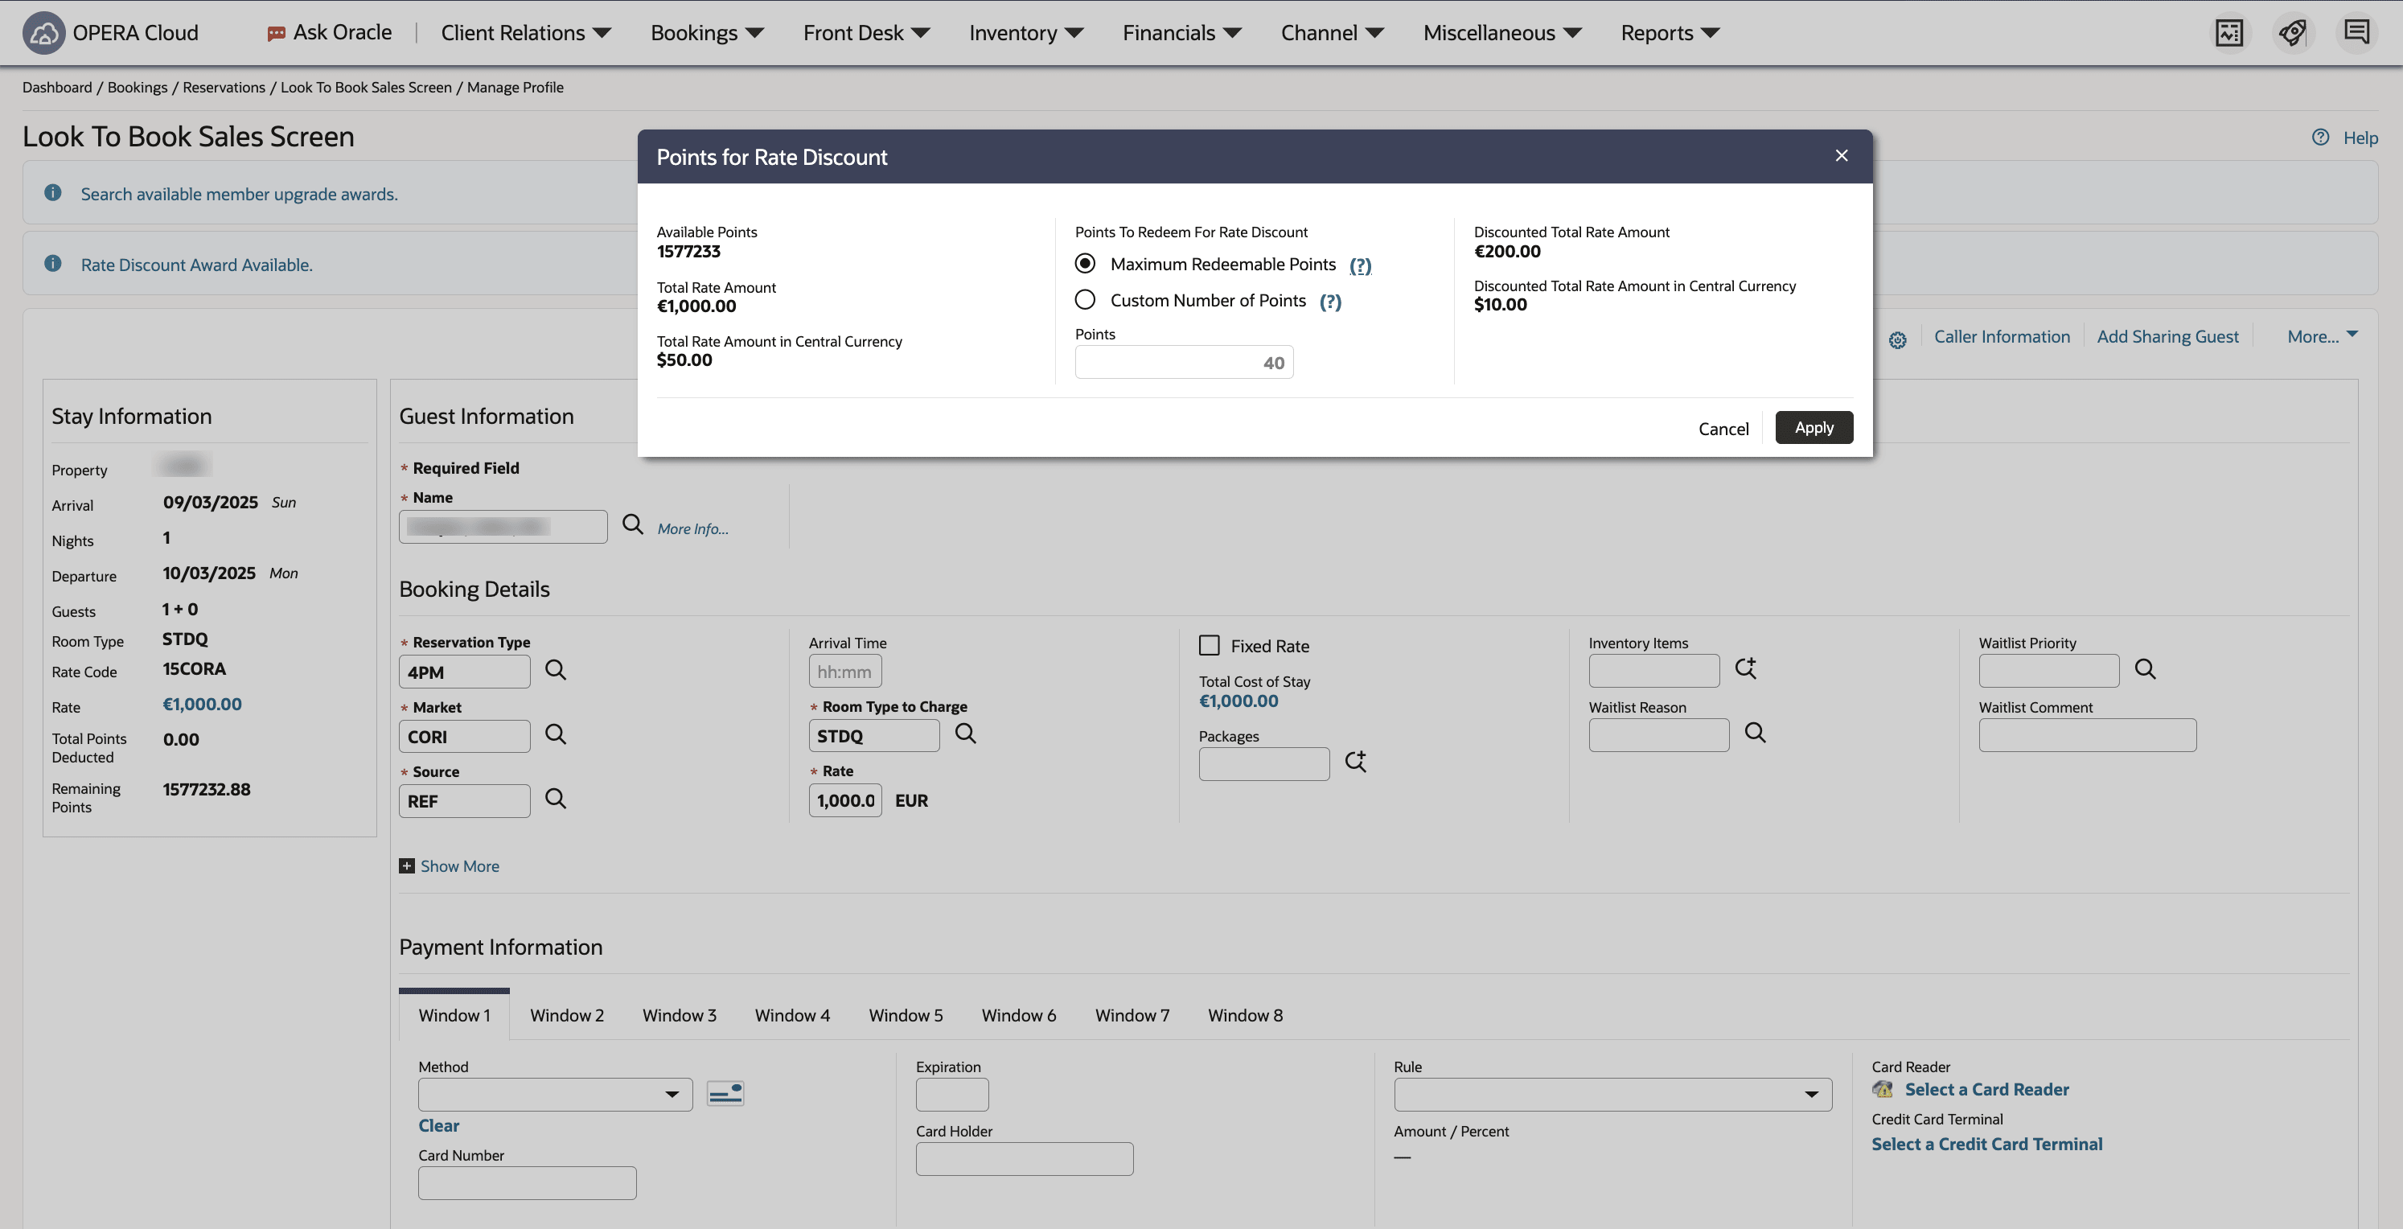Switch to Window 5 payment tab
The width and height of the screenshot is (2403, 1229).
[x=905, y=1015]
